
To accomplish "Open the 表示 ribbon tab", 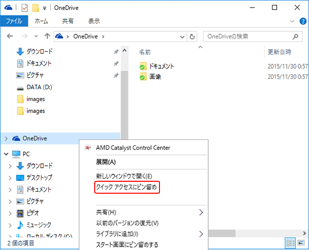I will click(94, 21).
